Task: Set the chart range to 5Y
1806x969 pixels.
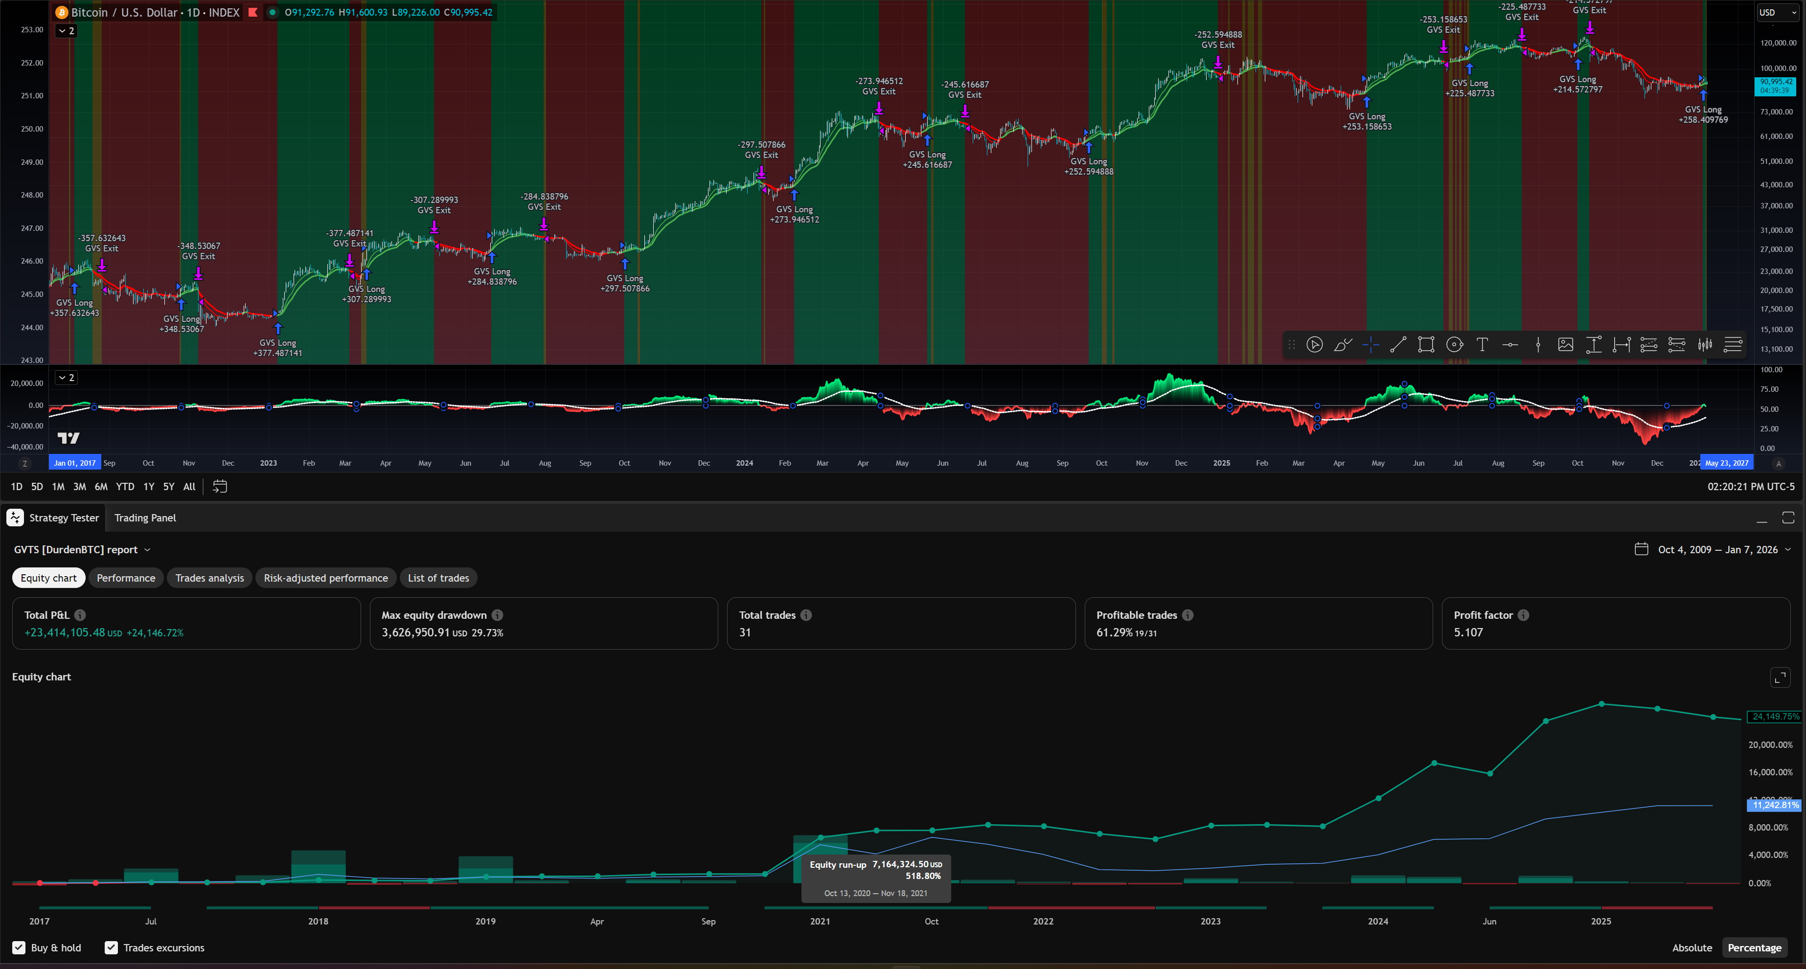Action: coord(168,486)
